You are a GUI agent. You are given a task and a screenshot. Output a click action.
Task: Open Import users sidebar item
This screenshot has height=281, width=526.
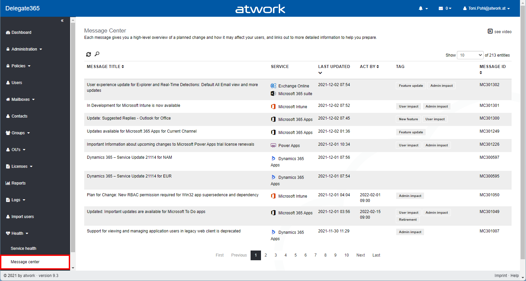(x=22, y=217)
